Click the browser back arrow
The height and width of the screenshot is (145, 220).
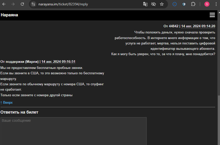[5, 4]
